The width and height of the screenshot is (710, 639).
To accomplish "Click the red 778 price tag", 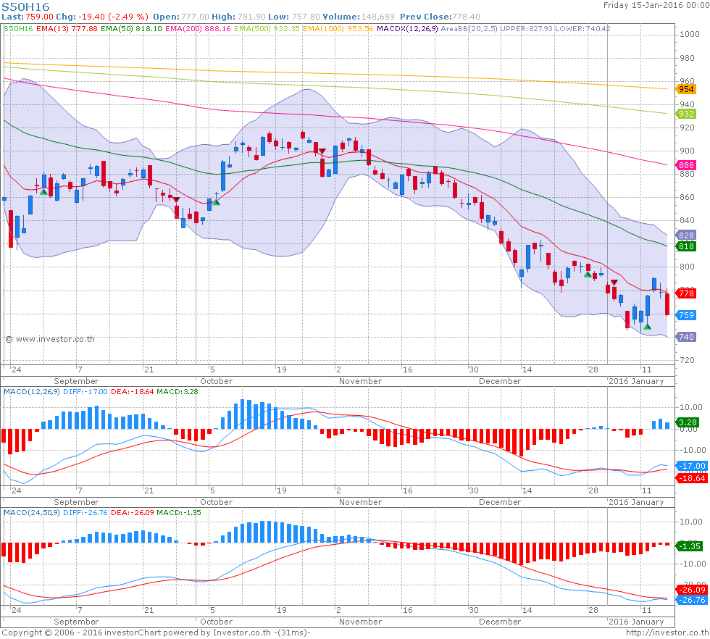I will (x=686, y=293).
